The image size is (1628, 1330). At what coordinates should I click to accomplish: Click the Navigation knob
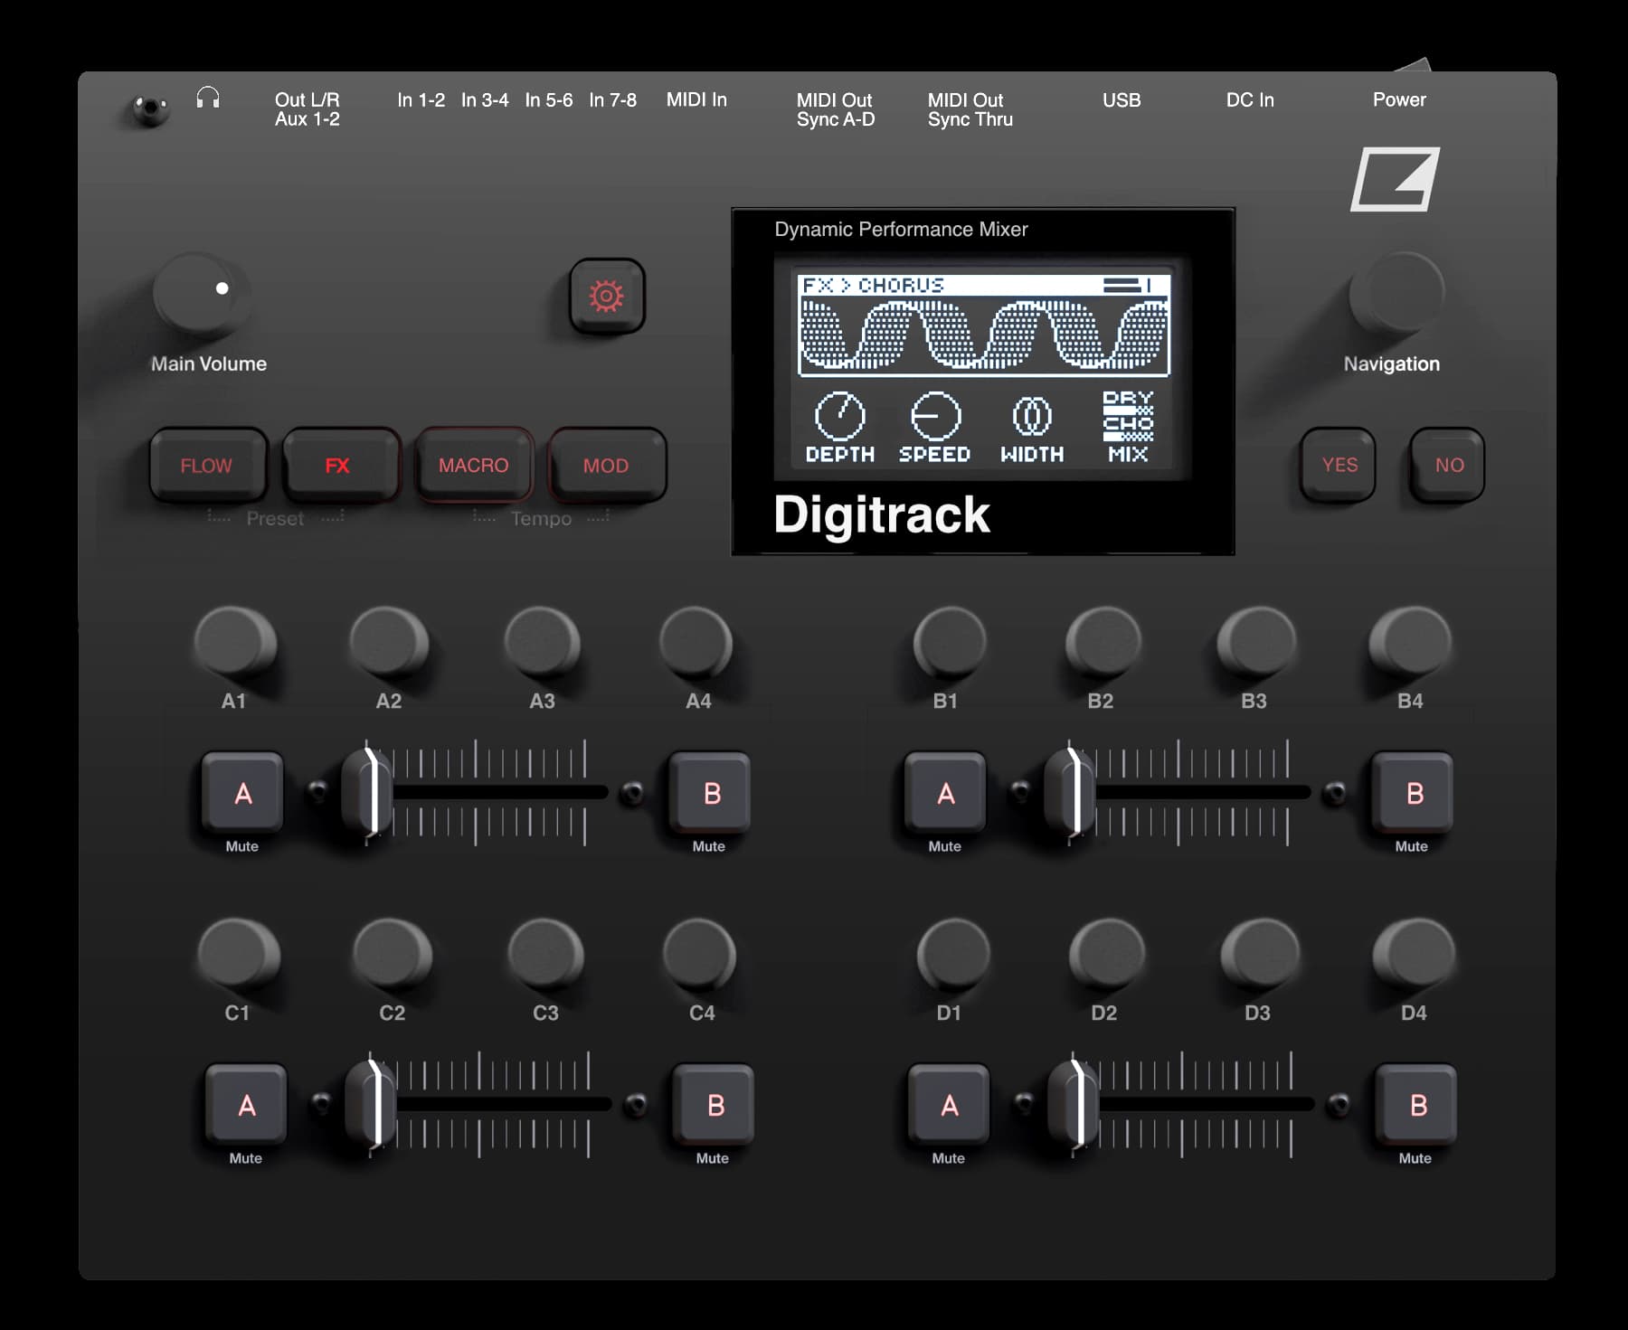[x=1397, y=293]
